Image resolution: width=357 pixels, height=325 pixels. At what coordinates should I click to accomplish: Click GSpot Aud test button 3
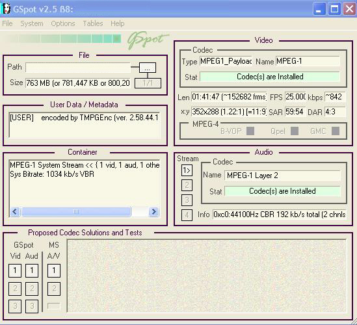coord(32,306)
